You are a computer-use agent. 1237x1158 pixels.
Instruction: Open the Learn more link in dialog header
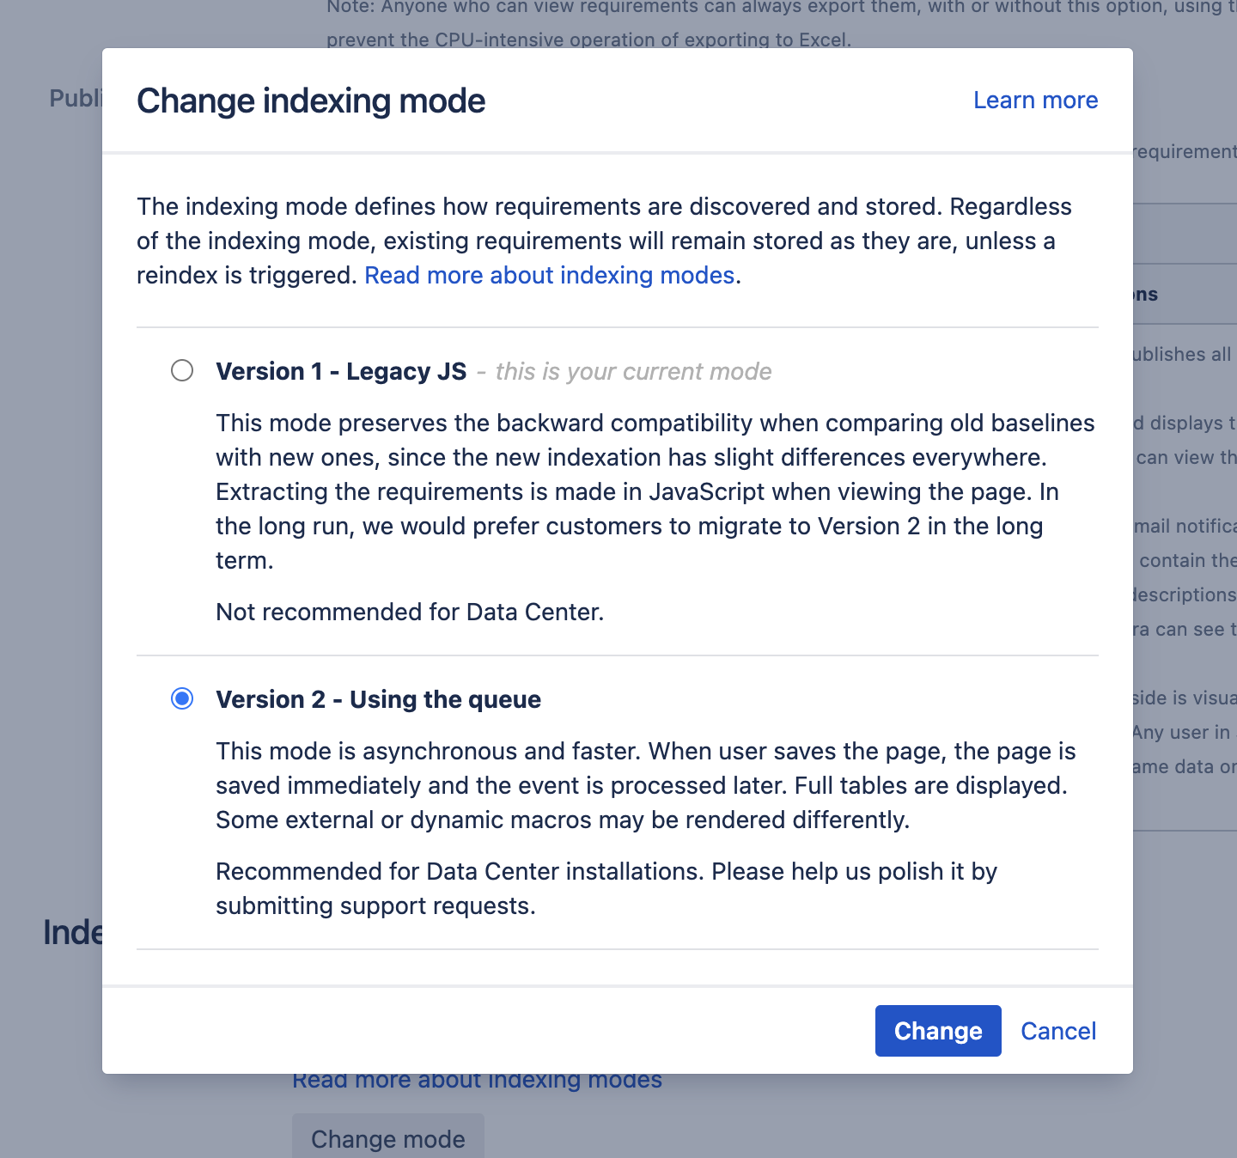click(x=1035, y=101)
